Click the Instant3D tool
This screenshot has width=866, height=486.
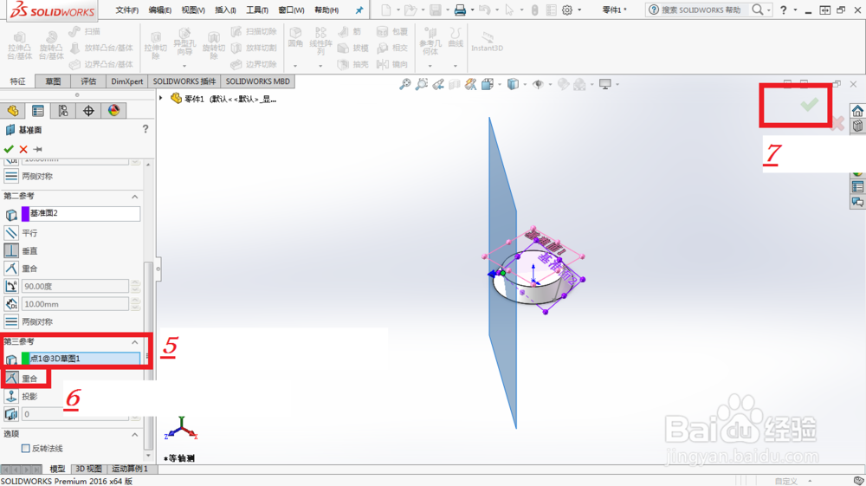[x=487, y=42]
